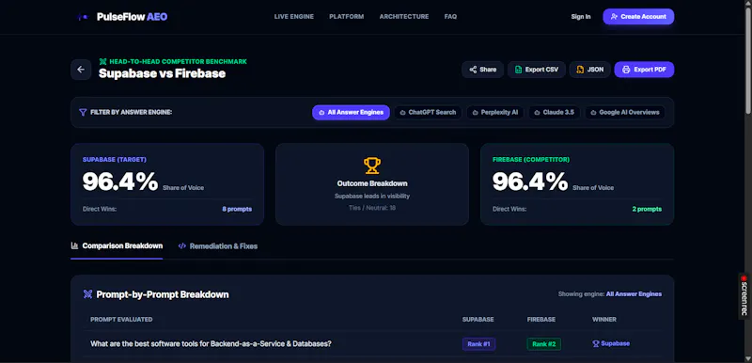752x363 pixels.
Task: Click the Sign In link
Action: coord(581,17)
